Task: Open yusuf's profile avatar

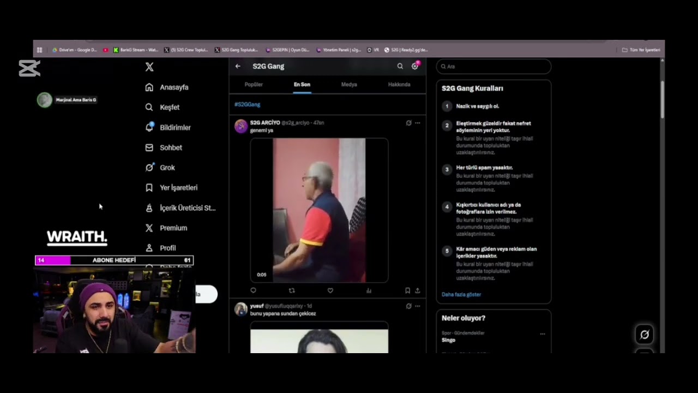Action: point(241,309)
